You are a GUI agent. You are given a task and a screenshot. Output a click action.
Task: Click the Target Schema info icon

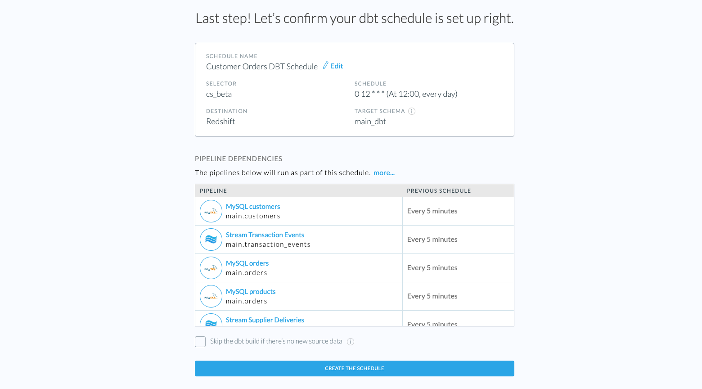coord(412,111)
